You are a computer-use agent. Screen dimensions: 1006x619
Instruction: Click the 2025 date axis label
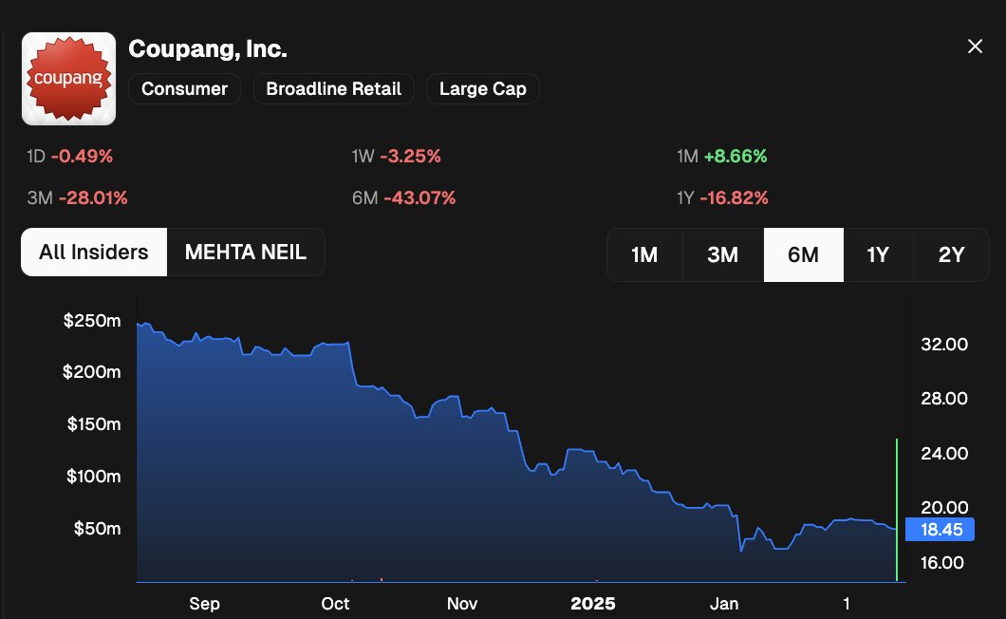coord(593,604)
